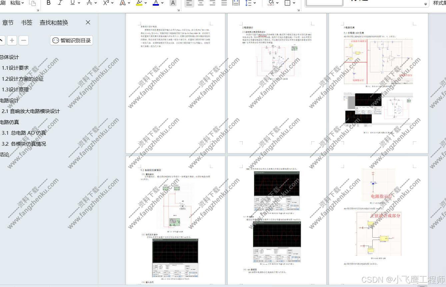Go to 总体设计 heading
This screenshot has height=287, width=446.
click(x=9, y=57)
